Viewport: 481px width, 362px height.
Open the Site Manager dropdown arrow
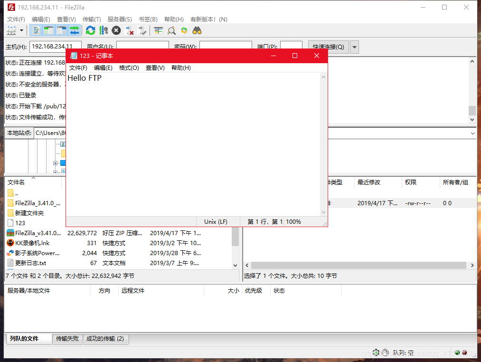click(x=21, y=30)
